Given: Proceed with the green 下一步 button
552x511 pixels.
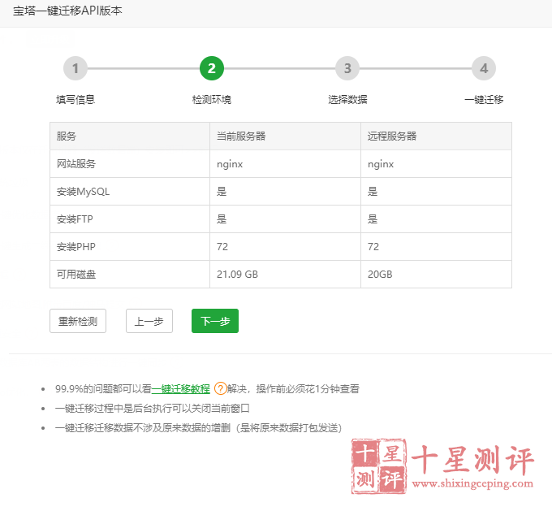Looking at the screenshot, I should (215, 321).
